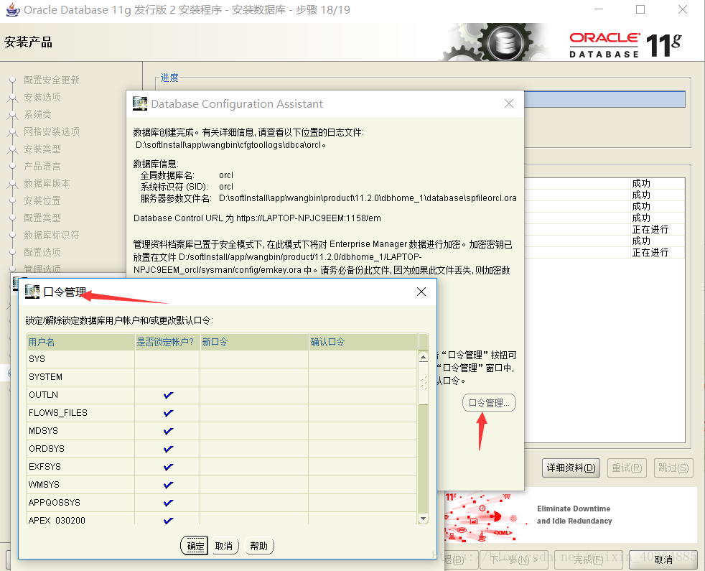Select the OUTLN user name

43,395
